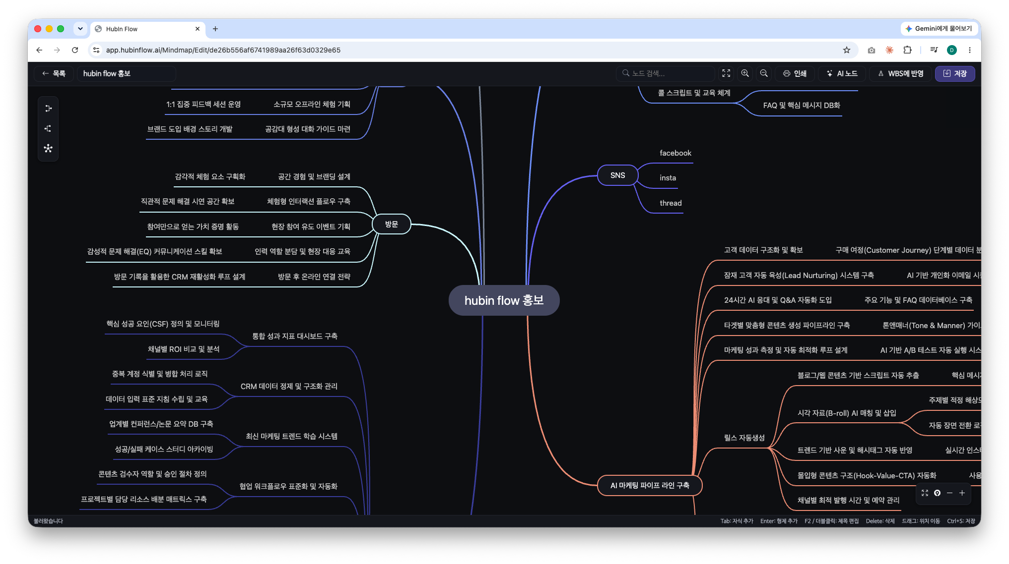Image resolution: width=1009 pixels, height=564 pixels.
Task: Zoom in using the magnifier-plus toolbar icon
Action: (745, 73)
